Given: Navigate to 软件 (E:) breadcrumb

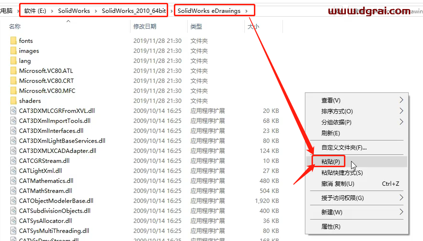Looking at the screenshot, I should 35,11.
